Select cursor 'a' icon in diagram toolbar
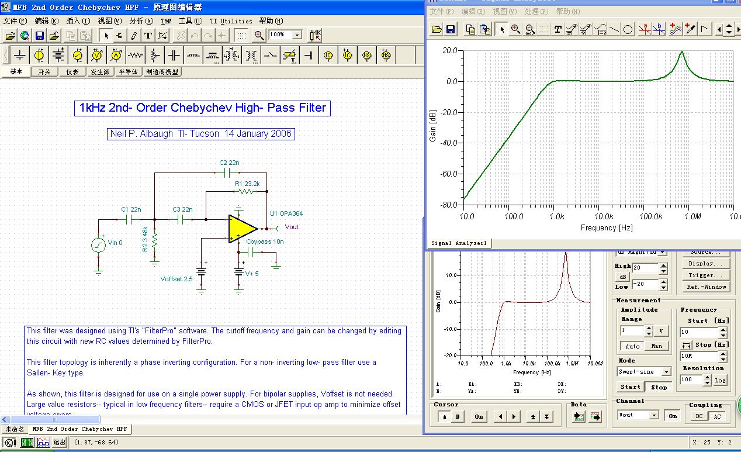The height and width of the screenshot is (452, 741). pyautogui.click(x=645, y=29)
